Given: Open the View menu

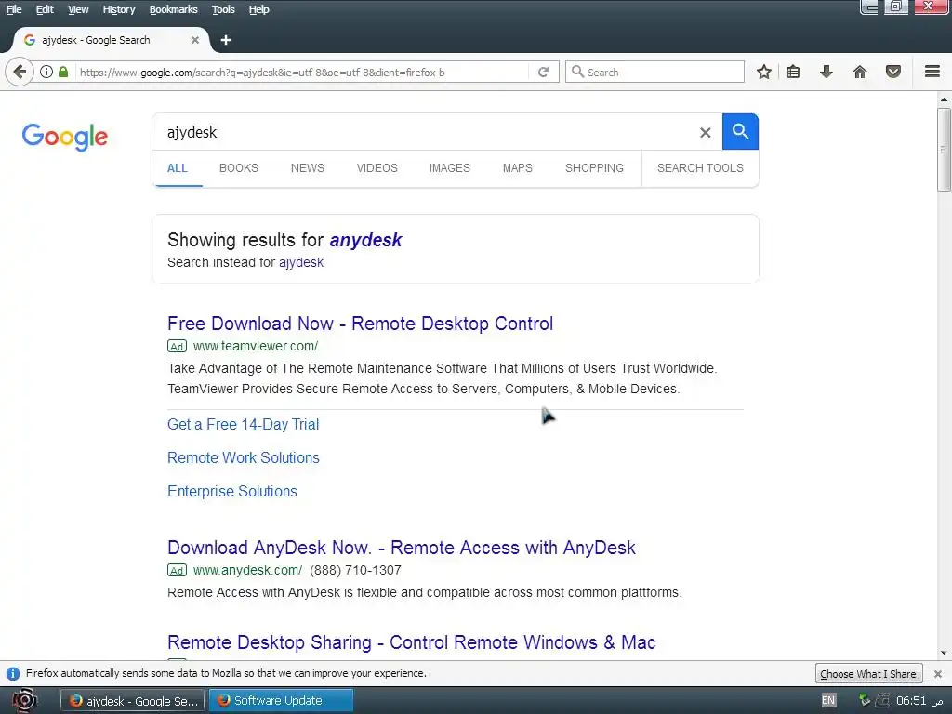Looking at the screenshot, I should [78, 9].
